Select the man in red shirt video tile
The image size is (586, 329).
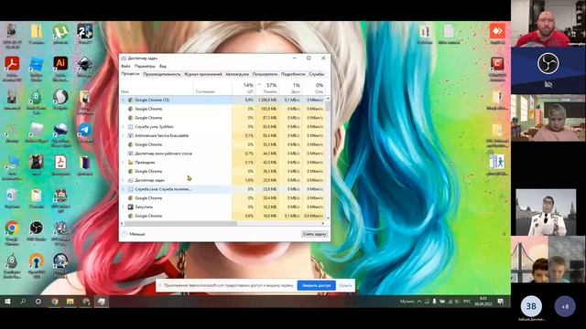pos(548,24)
